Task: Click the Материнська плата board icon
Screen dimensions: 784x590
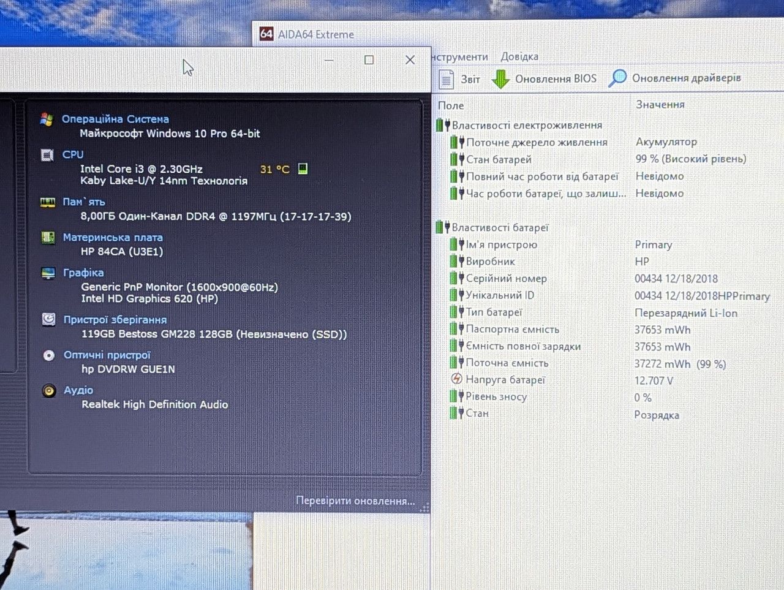Action: click(x=48, y=237)
